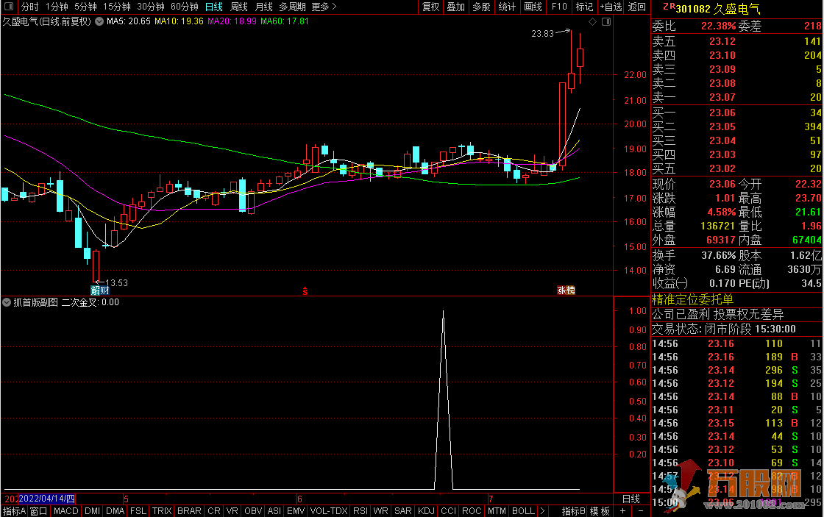
Task: Select the ASI indicator tab
Action: (x=274, y=511)
